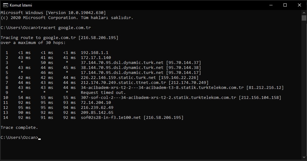This screenshot has width=307, height=161.
Task: Click the 72.14.204.10 hop address
Action: click(x=96, y=103)
